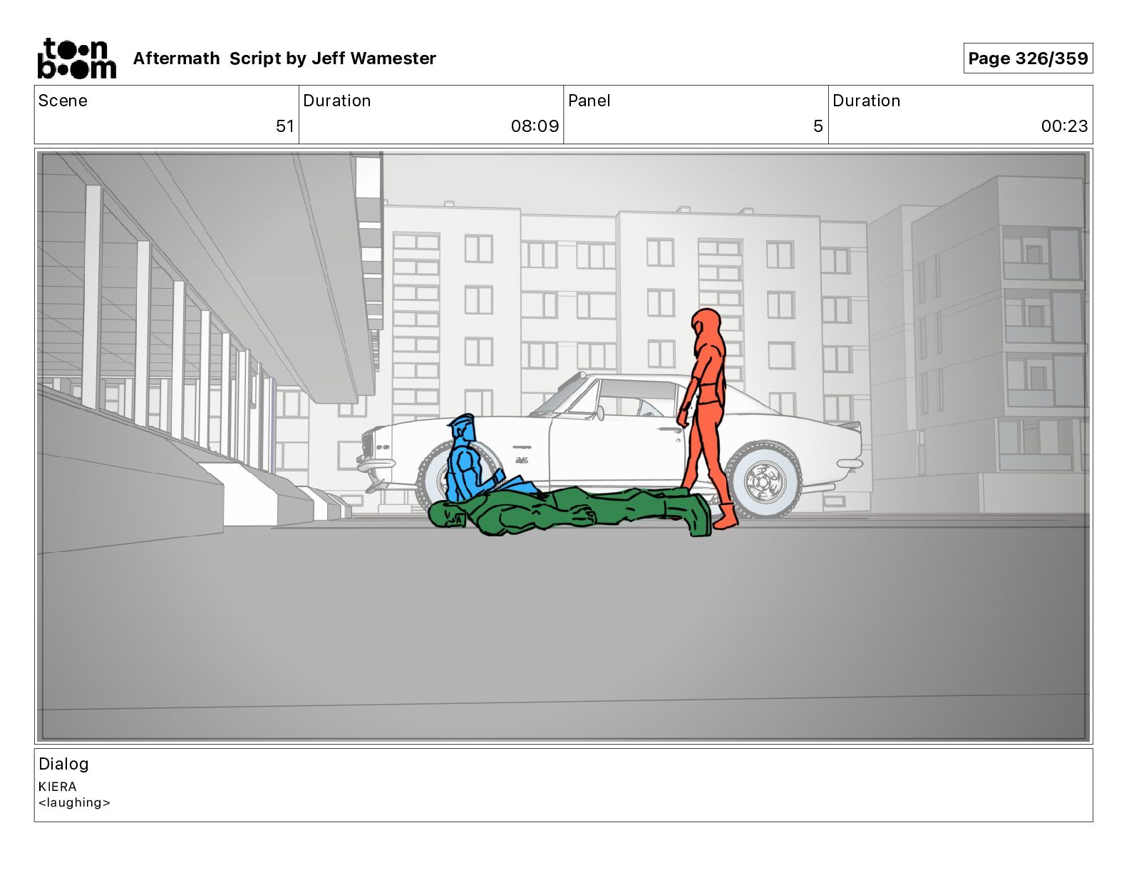Select the scene number '51'
The width and height of the screenshot is (1129, 873).
pos(285,126)
